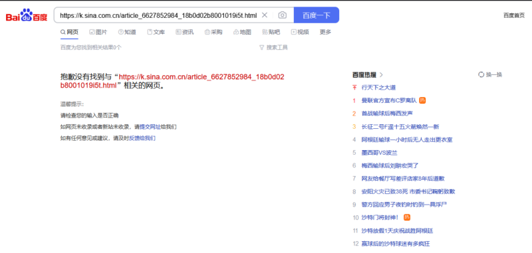Open the 文库 tab

(x=156, y=32)
